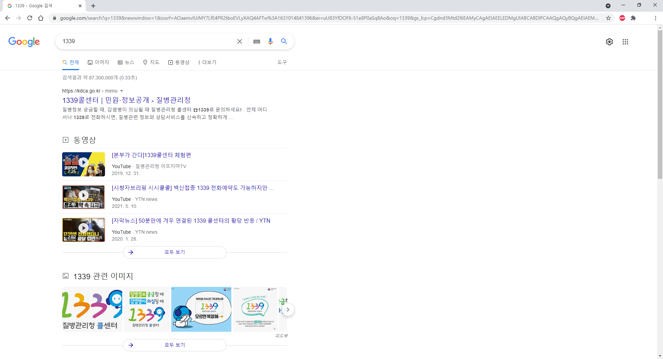Open a new browser tab
The image size is (663, 359).
pos(93,6)
